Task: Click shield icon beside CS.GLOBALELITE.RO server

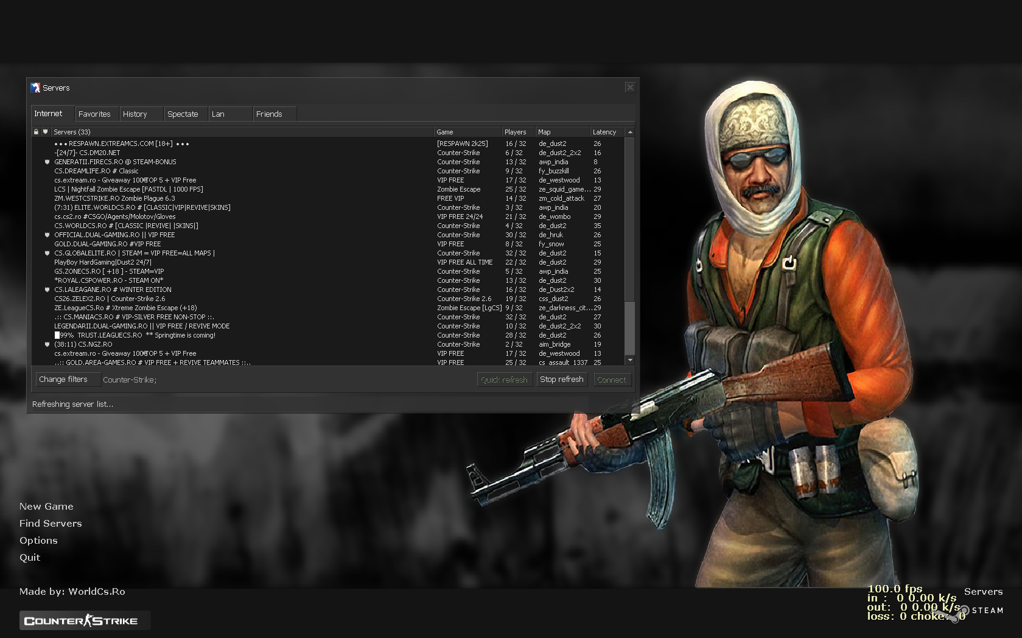Action: [47, 253]
